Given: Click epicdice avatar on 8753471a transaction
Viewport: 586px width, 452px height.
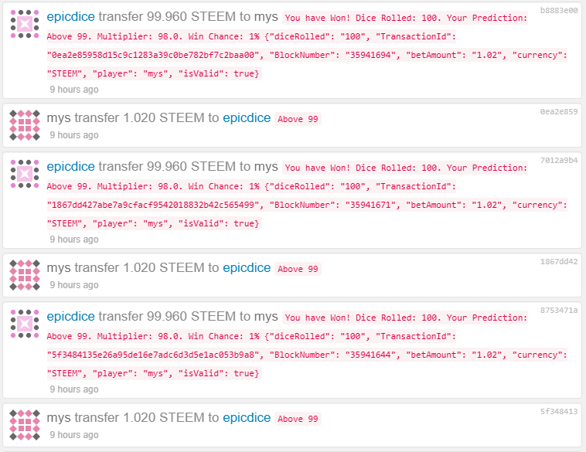Looking at the screenshot, I should pos(25,324).
